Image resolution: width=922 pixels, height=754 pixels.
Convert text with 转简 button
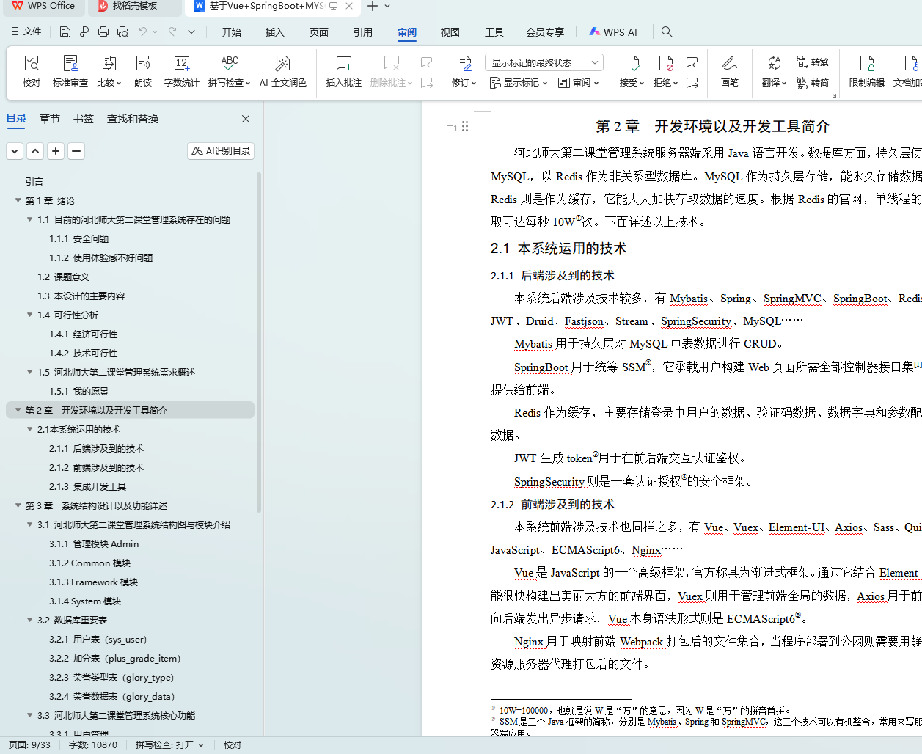point(813,82)
